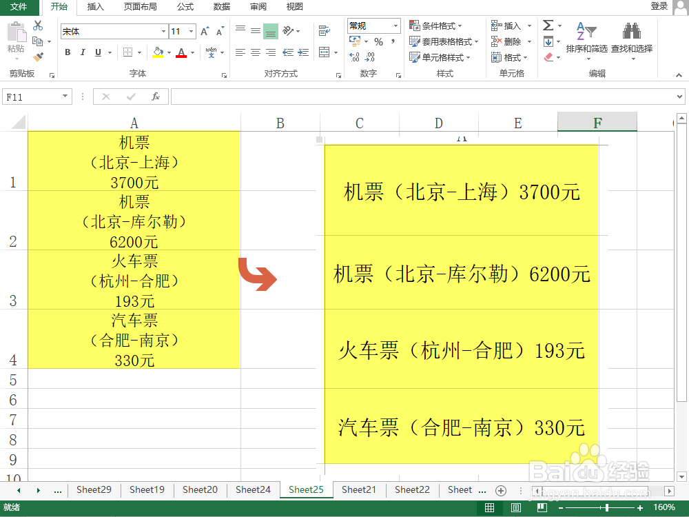Increase font size with large A icon

point(205,31)
